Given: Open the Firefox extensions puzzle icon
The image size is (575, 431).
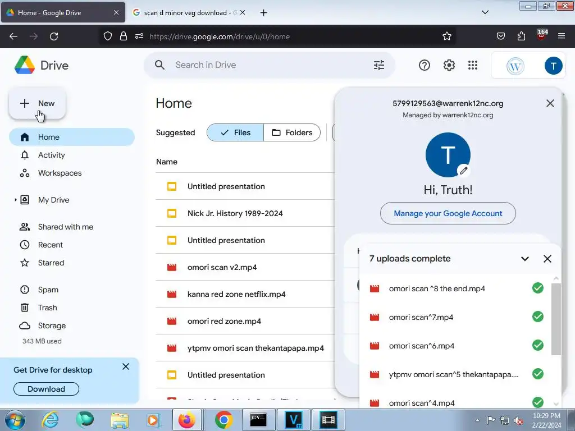Looking at the screenshot, I should point(521,36).
